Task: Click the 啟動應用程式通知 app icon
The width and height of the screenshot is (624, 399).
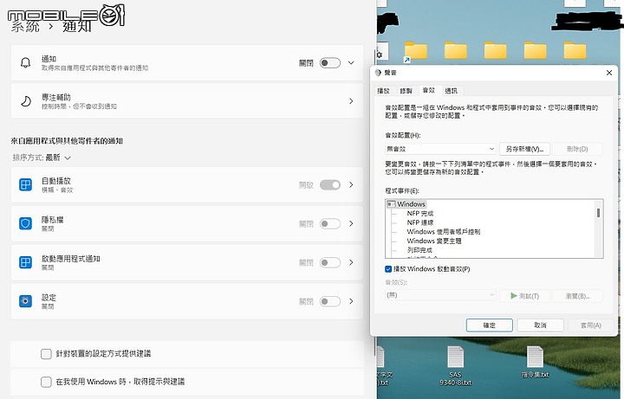Action: [25, 262]
